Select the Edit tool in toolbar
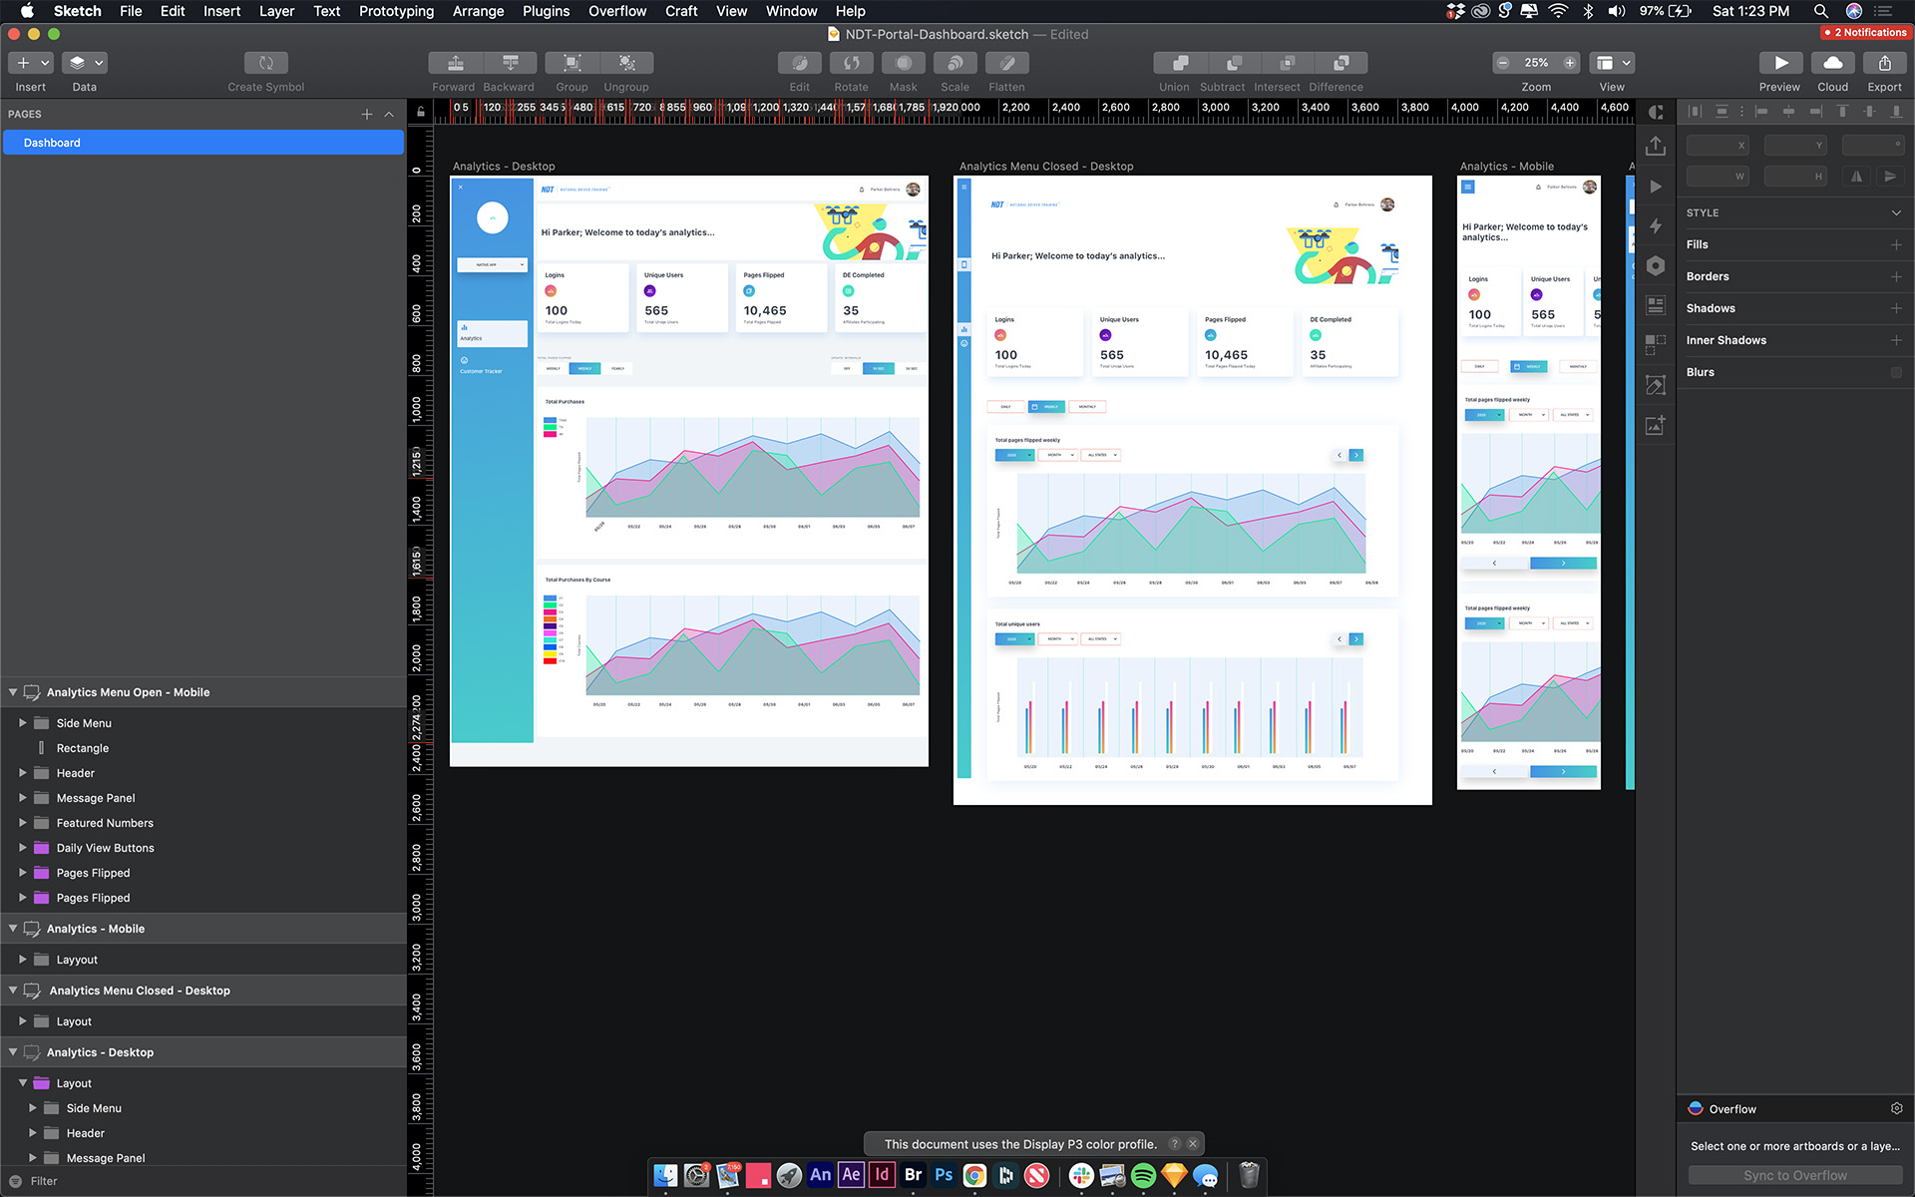1915x1197 pixels. tap(799, 63)
